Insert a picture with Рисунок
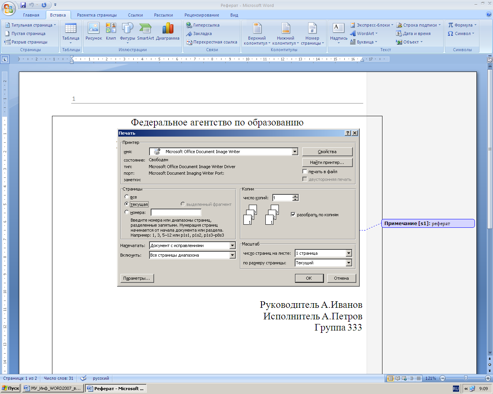Viewport: 493px width, 394px height. click(x=94, y=32)
